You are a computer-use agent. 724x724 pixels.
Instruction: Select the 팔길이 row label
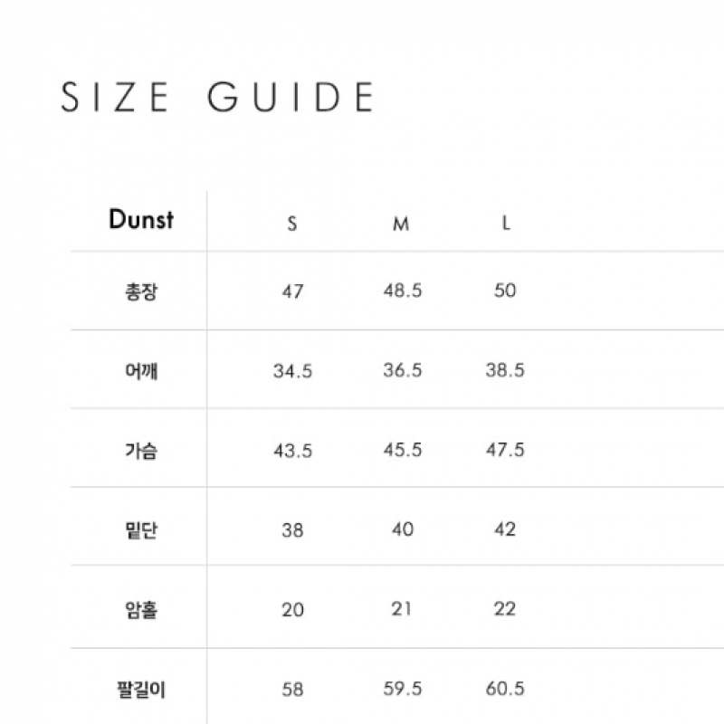141,690
